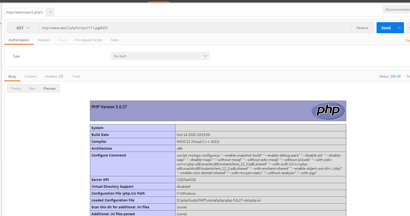410x216 pixels.
Task: Send the request
Action: click(386, 28)
